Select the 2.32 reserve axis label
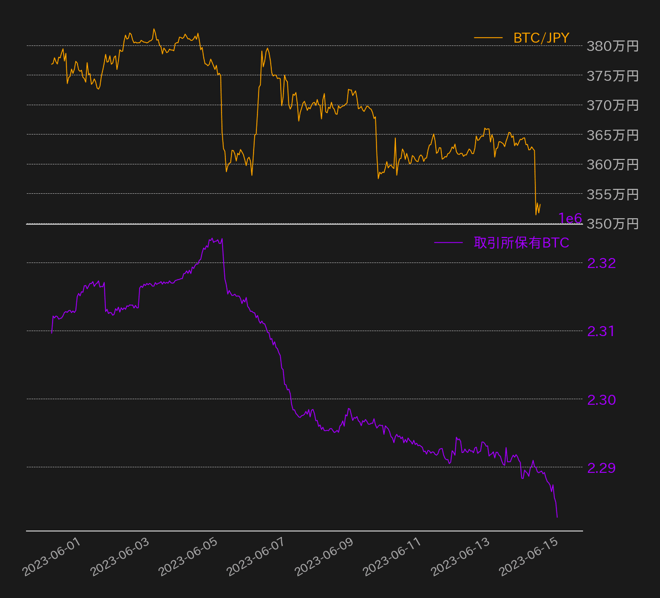 coord(601,263)
